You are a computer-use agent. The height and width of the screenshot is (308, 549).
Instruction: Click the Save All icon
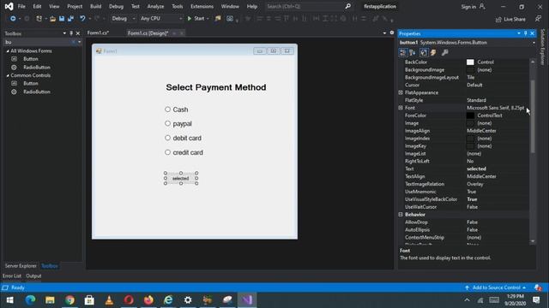70,19
